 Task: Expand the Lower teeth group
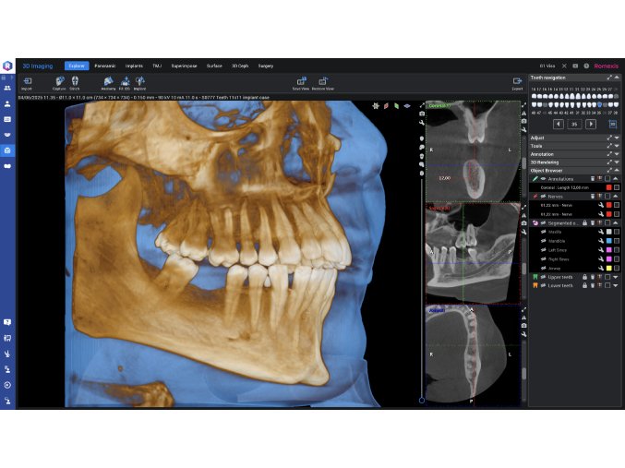[616, 286]
